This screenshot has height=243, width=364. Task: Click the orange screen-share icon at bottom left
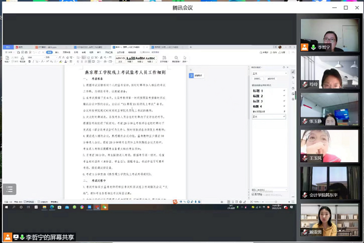(8, 236)
